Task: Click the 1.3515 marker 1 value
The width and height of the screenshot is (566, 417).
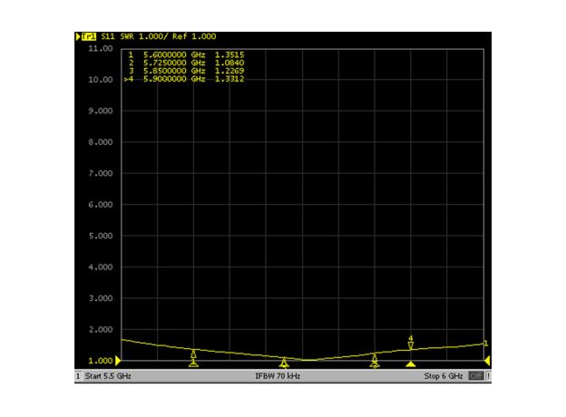Action: pos(229,54)
